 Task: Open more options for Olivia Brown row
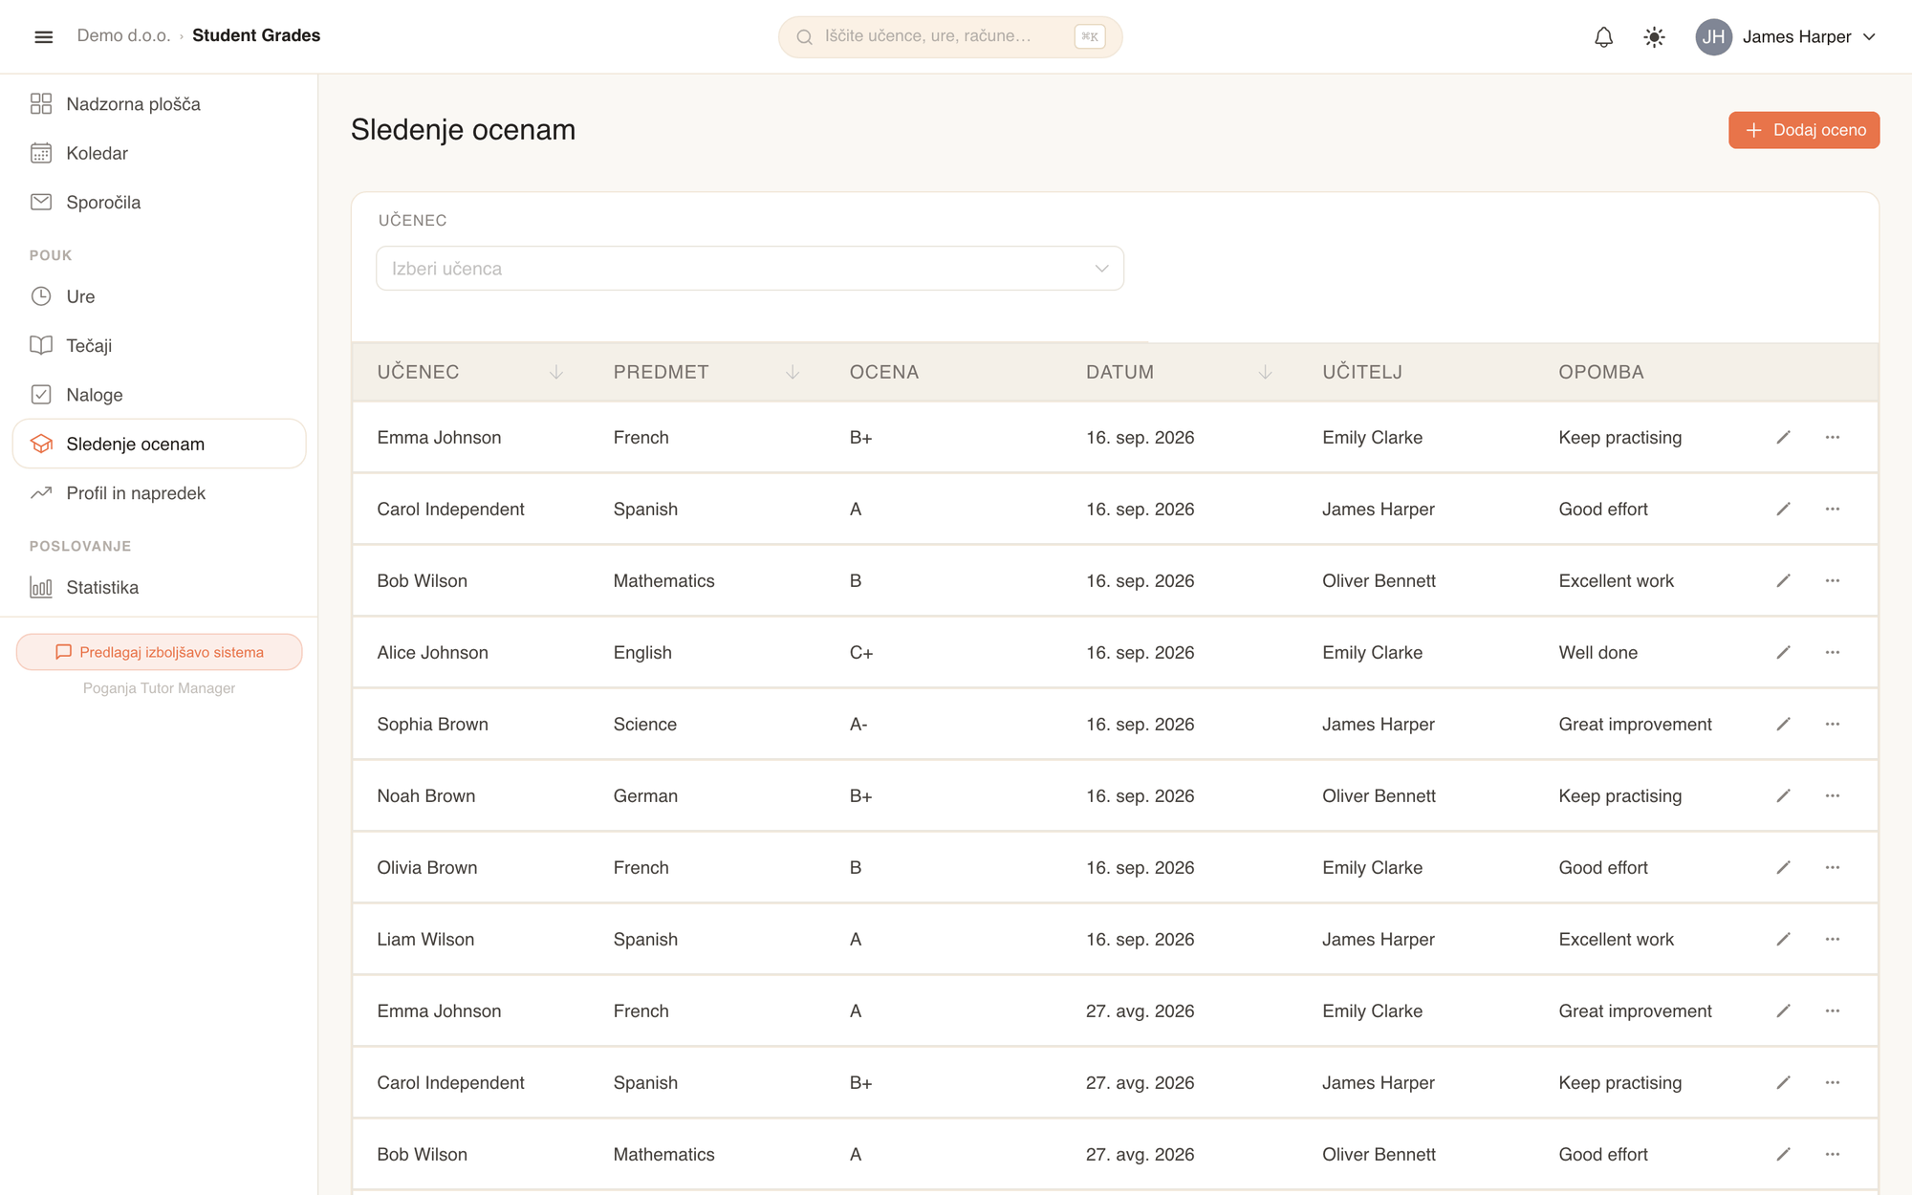point(1832,867)
